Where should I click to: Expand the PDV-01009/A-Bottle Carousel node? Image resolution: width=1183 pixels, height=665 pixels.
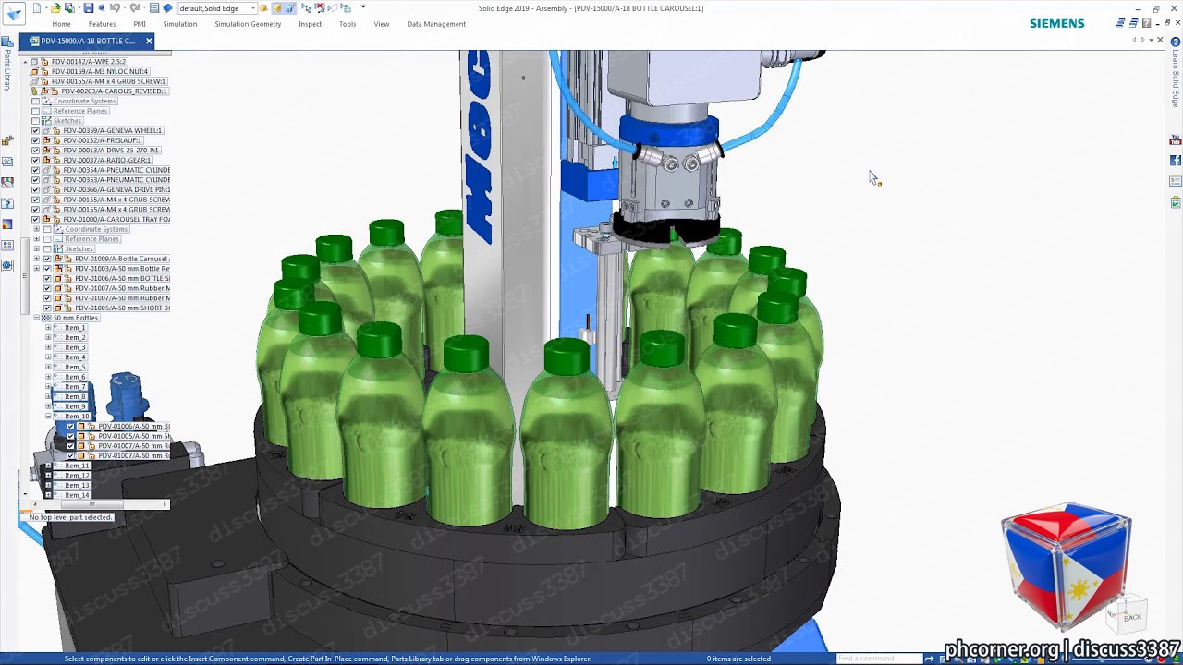(x=36, y=260)
